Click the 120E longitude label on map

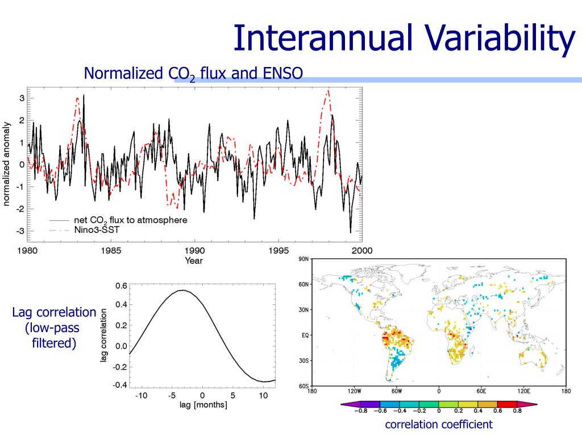coord(523,391)
